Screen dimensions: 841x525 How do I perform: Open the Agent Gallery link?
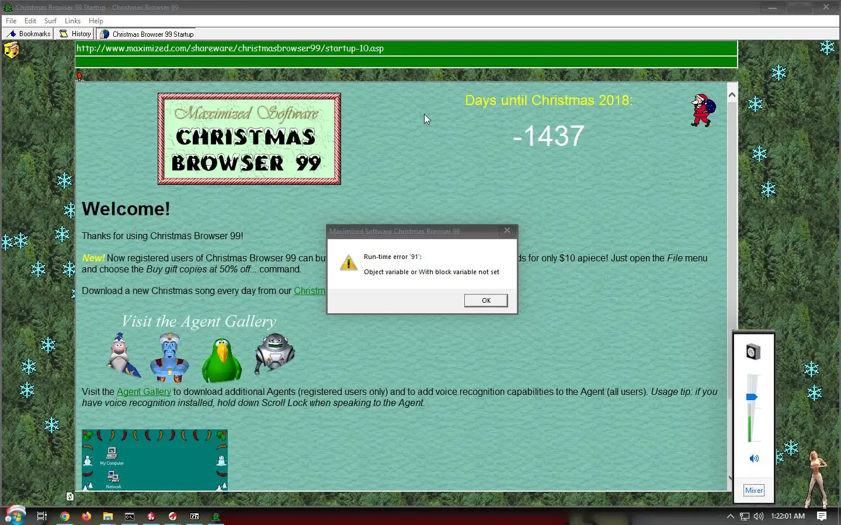pos(144,392)
